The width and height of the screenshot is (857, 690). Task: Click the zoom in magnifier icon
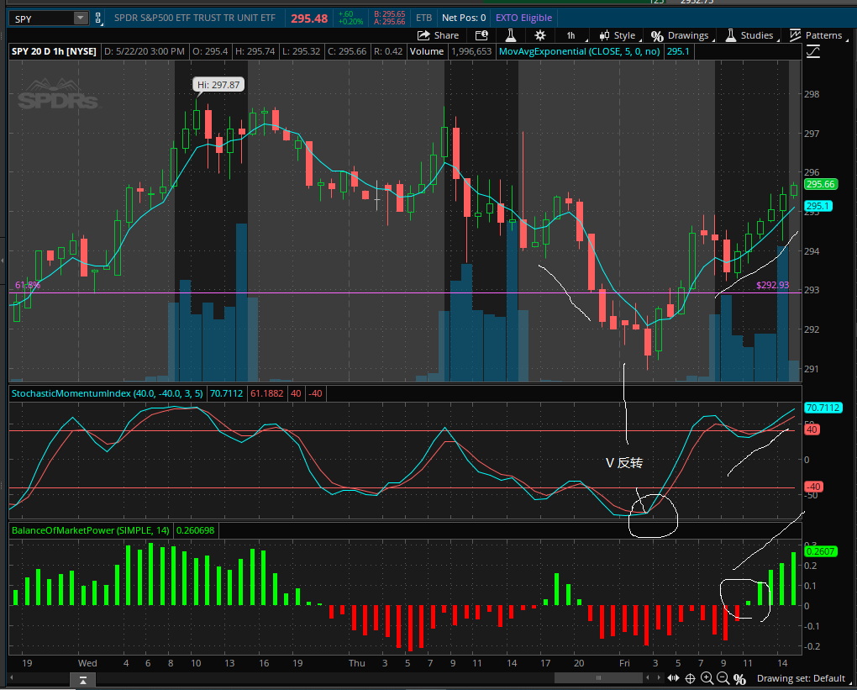click(707, 678)
